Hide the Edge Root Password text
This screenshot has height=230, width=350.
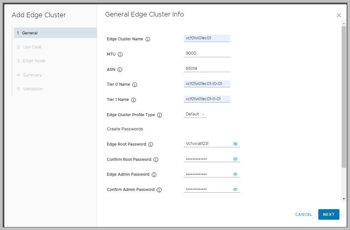coord(235,144)
